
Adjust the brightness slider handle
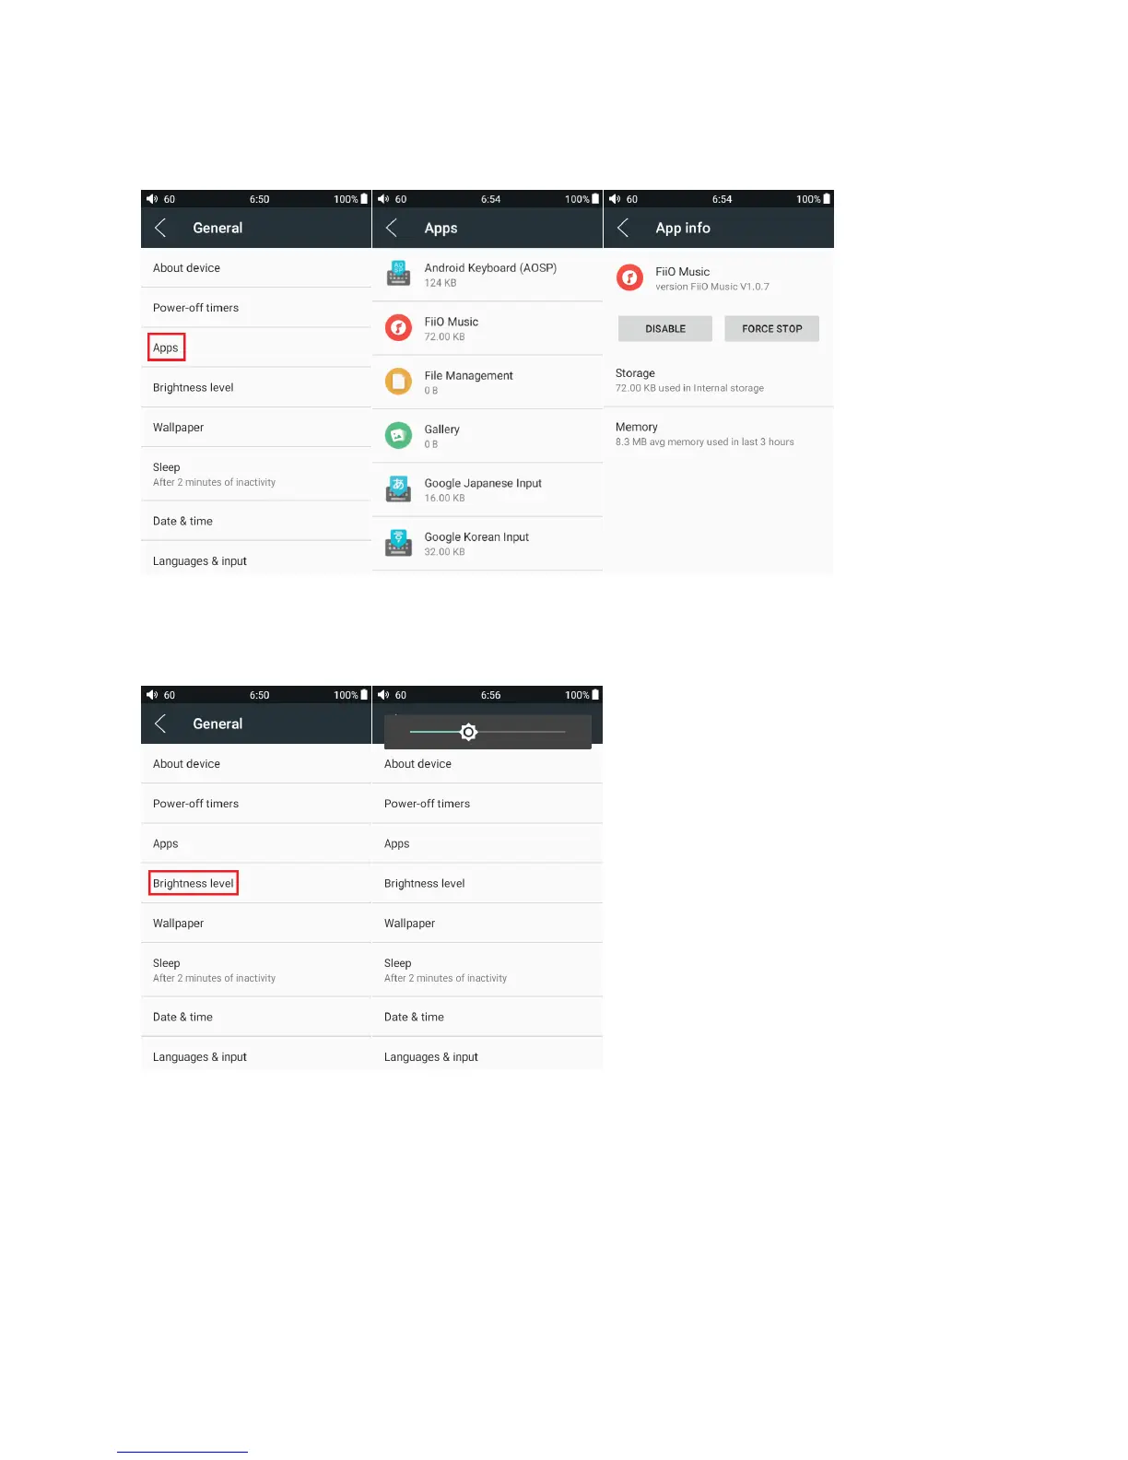[x=468, y=732]
